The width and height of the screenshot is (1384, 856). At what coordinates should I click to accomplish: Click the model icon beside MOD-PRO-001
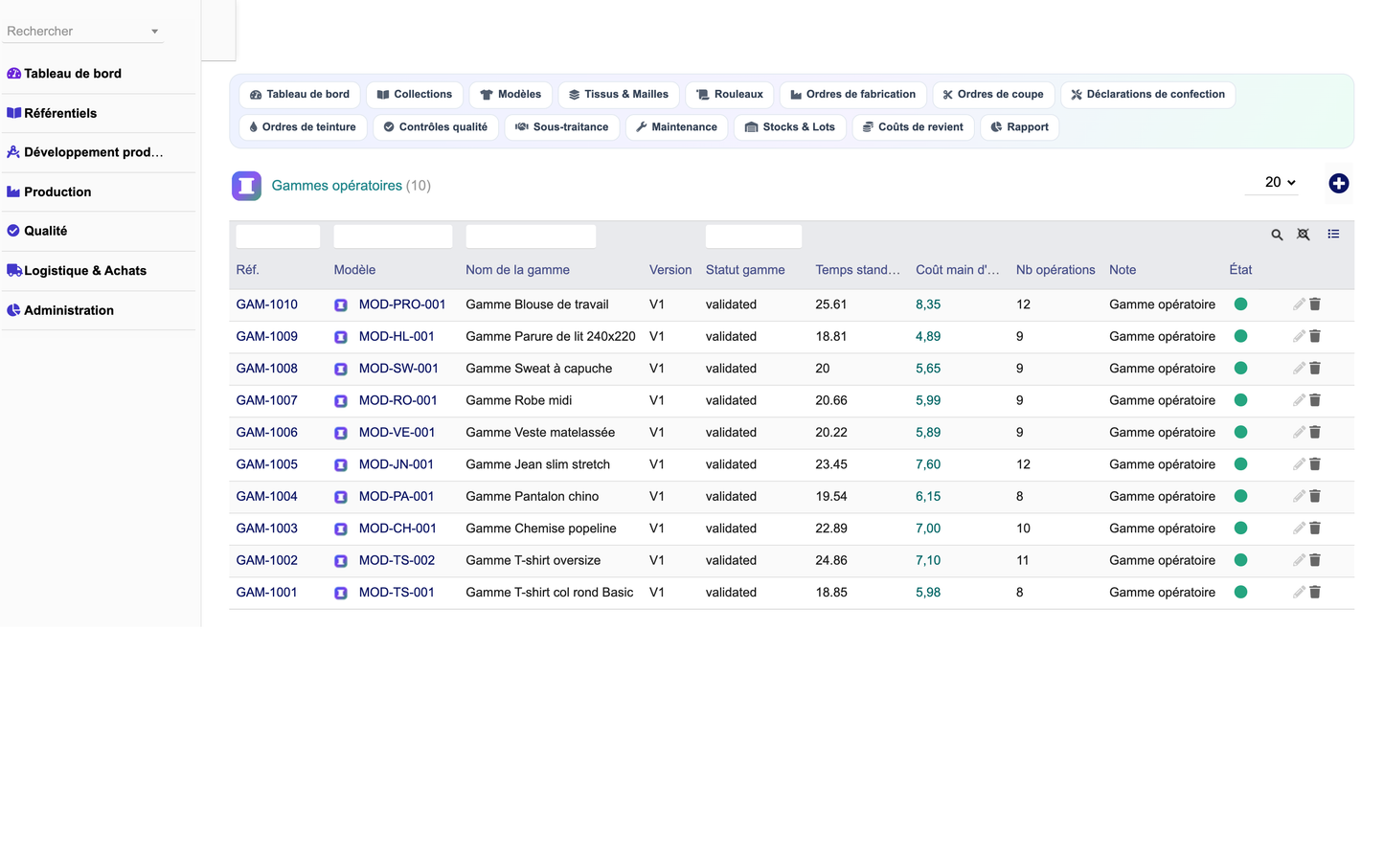(x=341, y=305)
